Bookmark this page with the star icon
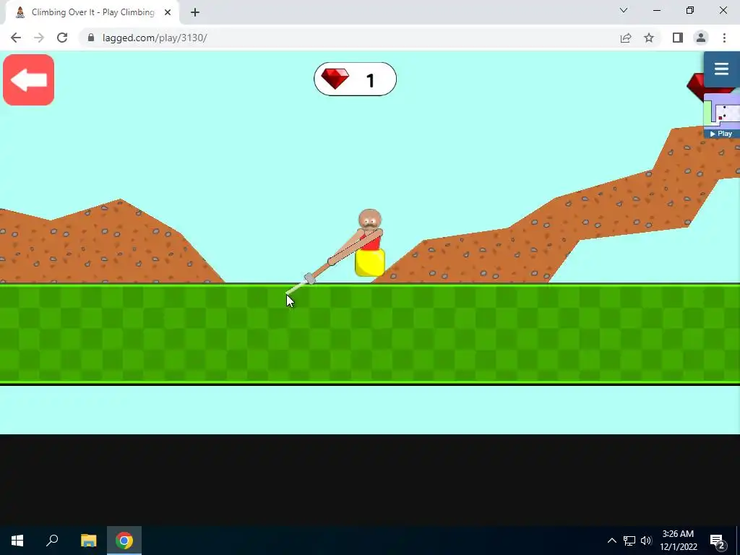The height and width of the screenshot is (555, 740). pyautogui.click(x=649, y=38)
